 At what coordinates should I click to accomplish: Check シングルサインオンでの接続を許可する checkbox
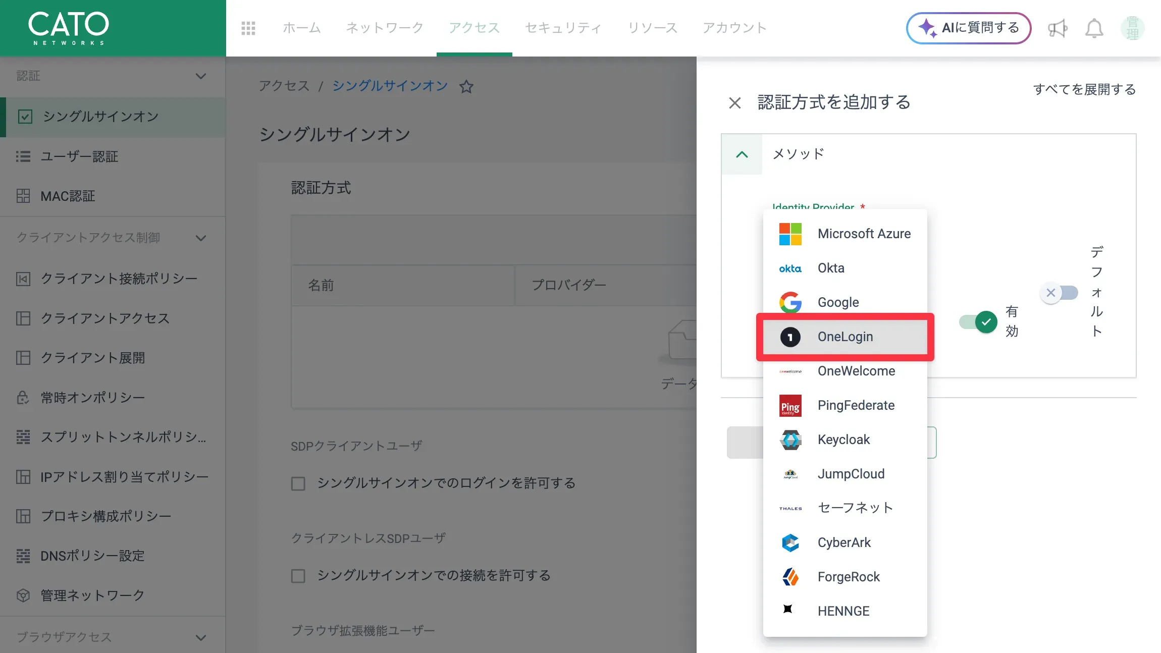pyautogui.click(x=298, y=576)
